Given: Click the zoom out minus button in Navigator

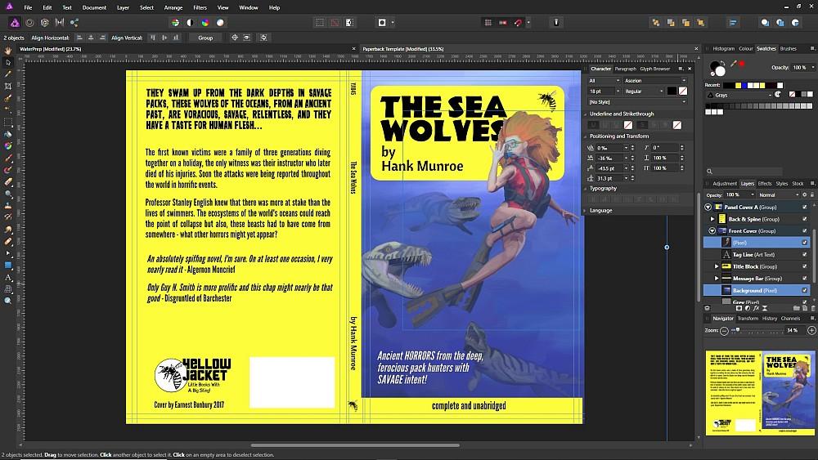Looking at the screenshot, I should (724, 330).
